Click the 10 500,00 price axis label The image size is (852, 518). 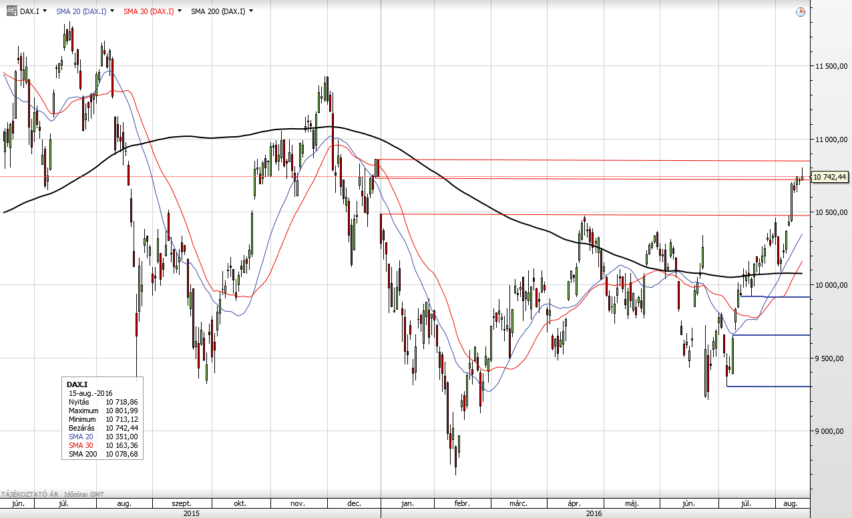pyautogui.click(x=830, y=212)
